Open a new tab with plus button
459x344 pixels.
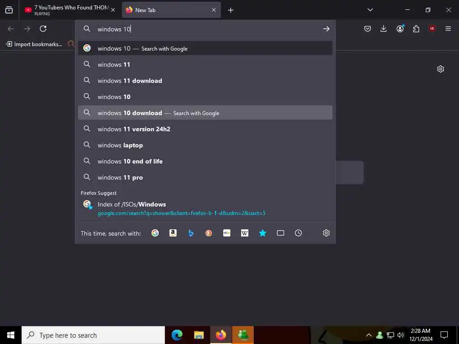pyautogui.click(x=231, y=10)
